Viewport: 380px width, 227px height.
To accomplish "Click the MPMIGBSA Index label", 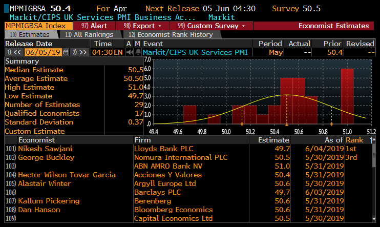I will [x=35, y=26].
